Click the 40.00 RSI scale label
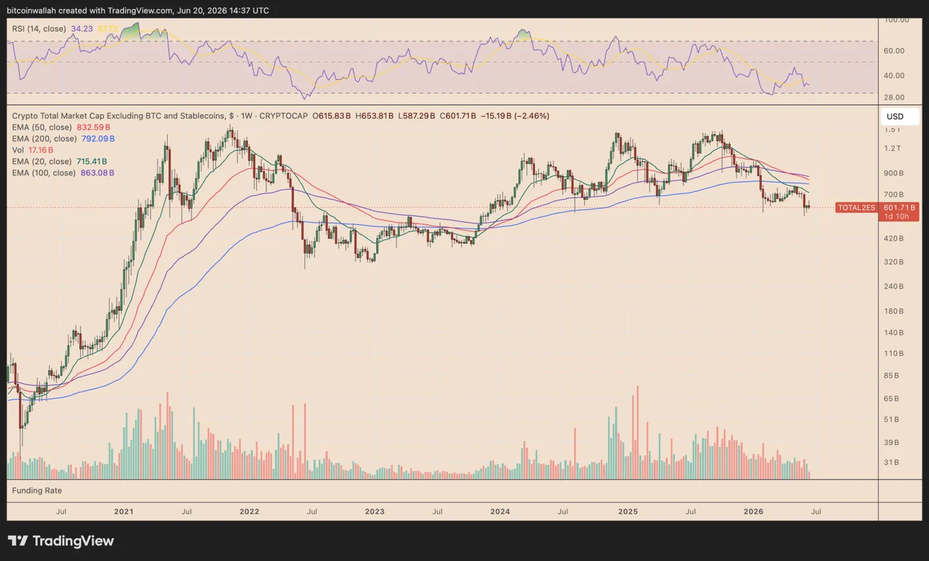This screenshot has height=561, width=929. [894, 75]
